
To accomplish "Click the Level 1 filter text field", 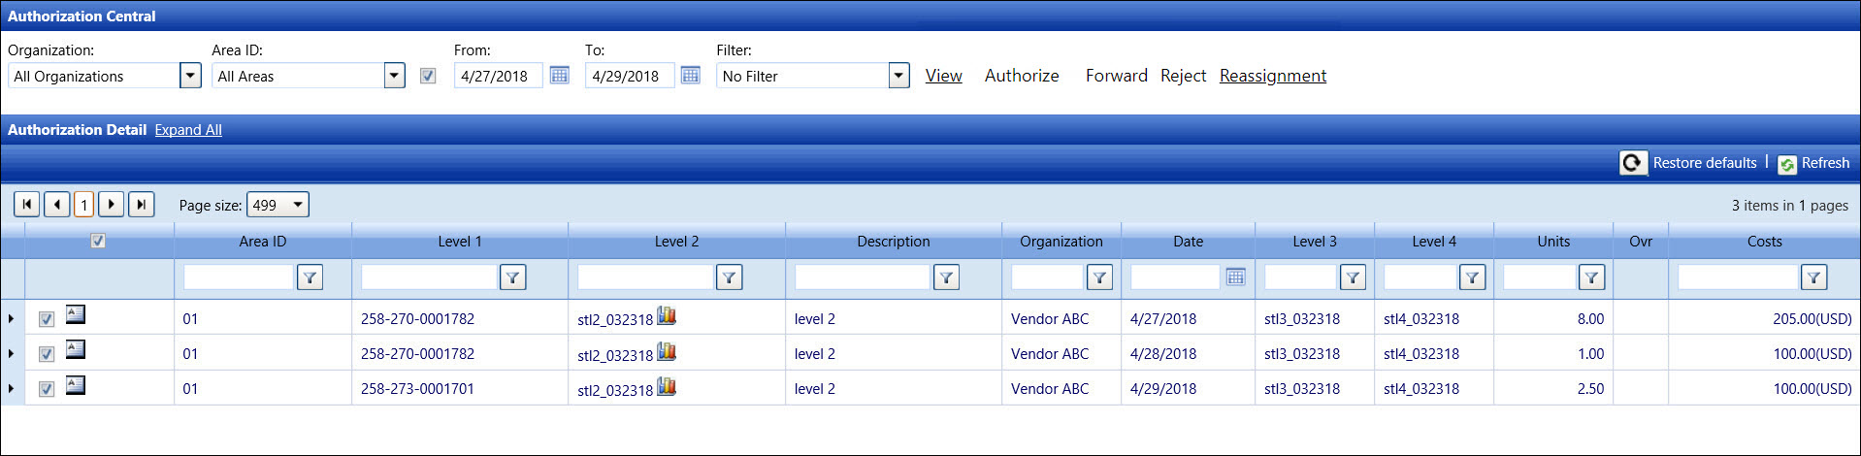I will point(428,277).
